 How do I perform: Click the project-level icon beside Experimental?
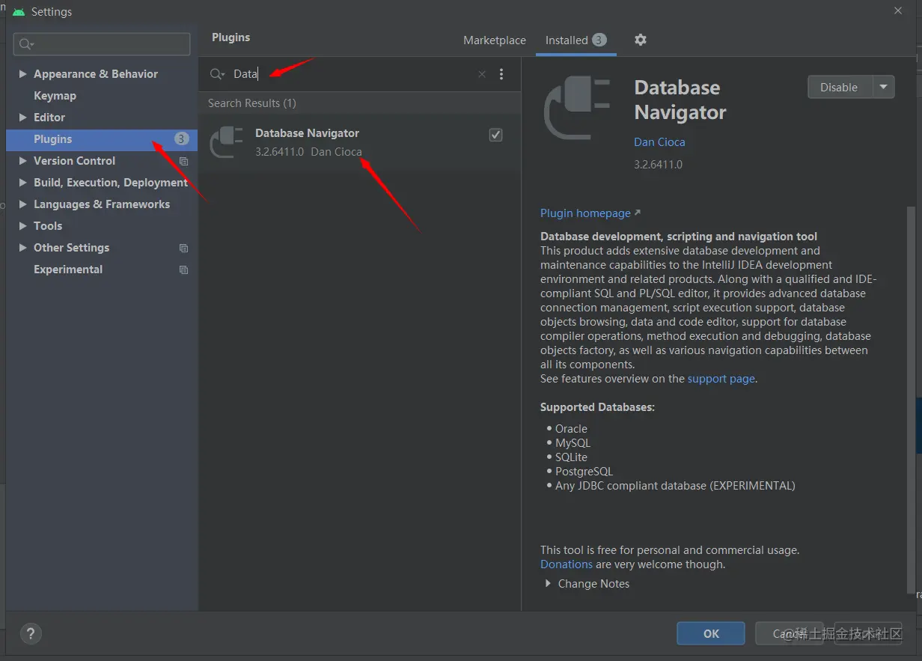(183, 269)
